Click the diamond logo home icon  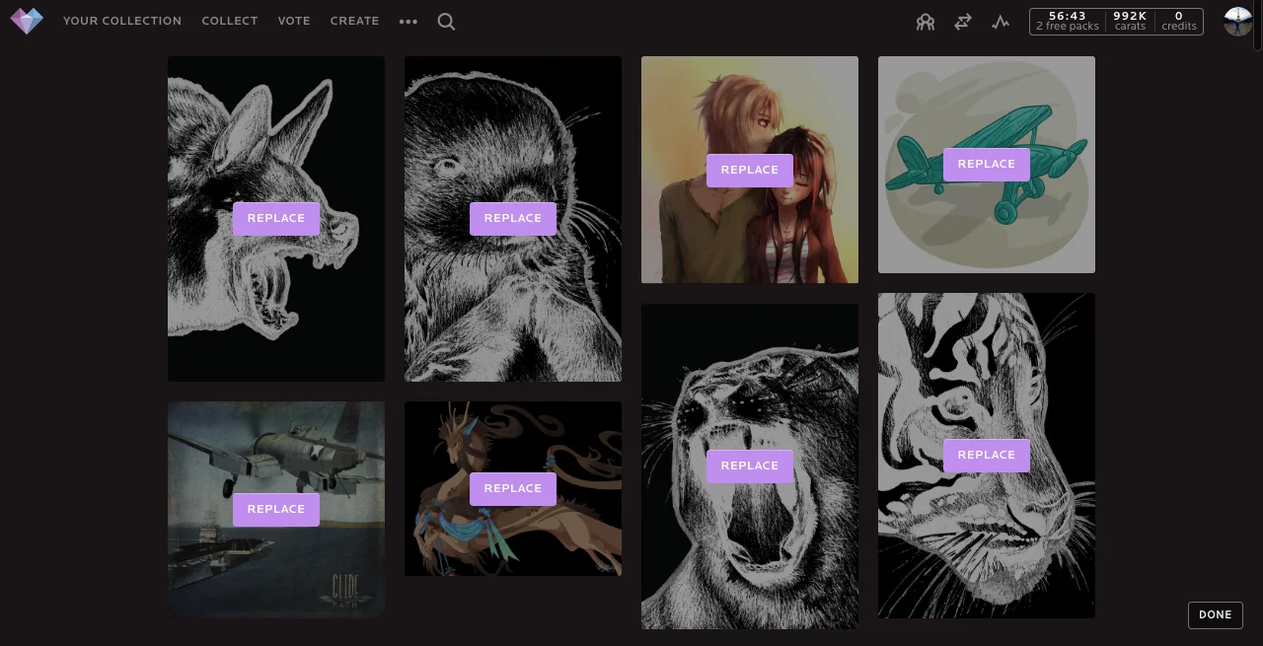[27, 21]
